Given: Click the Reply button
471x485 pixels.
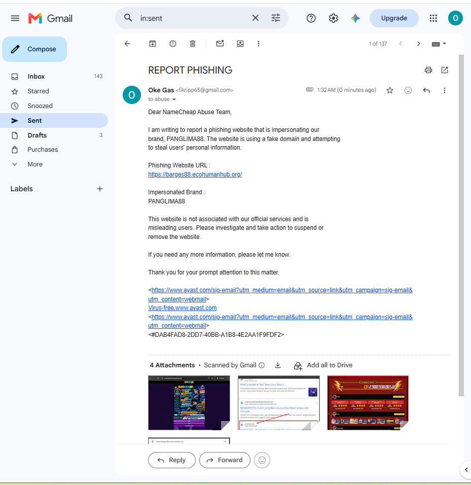Looking at the screenshot, I should (x=172, y=460).
